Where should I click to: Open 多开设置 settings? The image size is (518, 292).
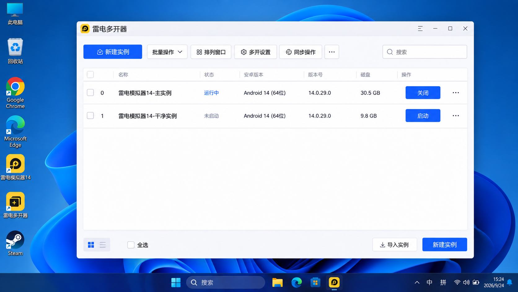point(256,52)
